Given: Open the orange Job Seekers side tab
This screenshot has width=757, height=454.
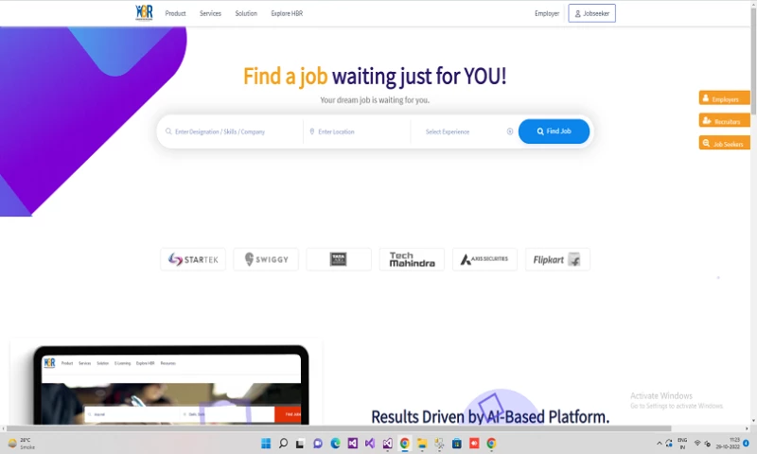Looking at the screenshot, I should tap(724, 143).
